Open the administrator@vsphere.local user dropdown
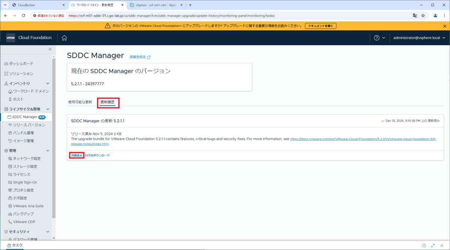Viewport: 450px width, 250px height. [419, 38]
